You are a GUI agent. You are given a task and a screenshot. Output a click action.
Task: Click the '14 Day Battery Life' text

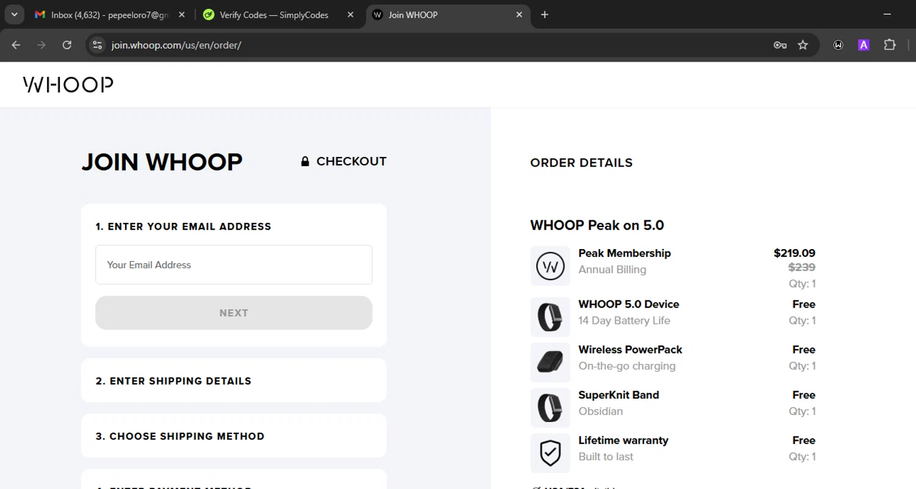tap(624, 321)
